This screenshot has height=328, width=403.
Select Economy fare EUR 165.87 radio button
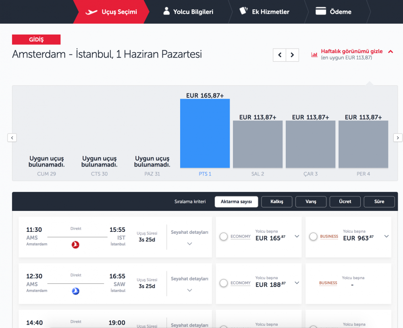[224, 237]
